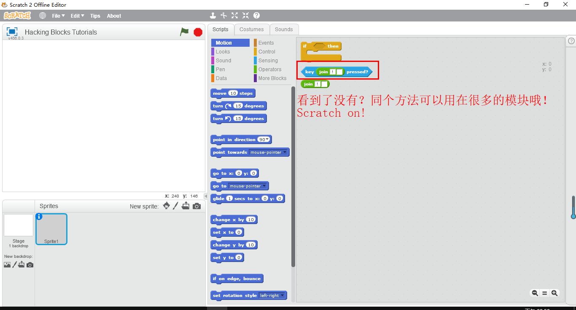Switch to the Scripts tab
Image resolution: width=576 pixels, height=310 pixels.
220,29
